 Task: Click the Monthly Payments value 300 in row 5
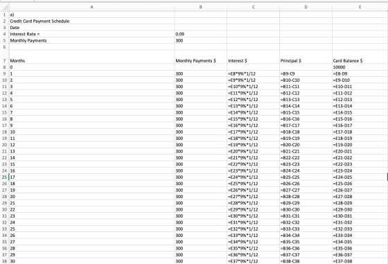tap(201, 41)
